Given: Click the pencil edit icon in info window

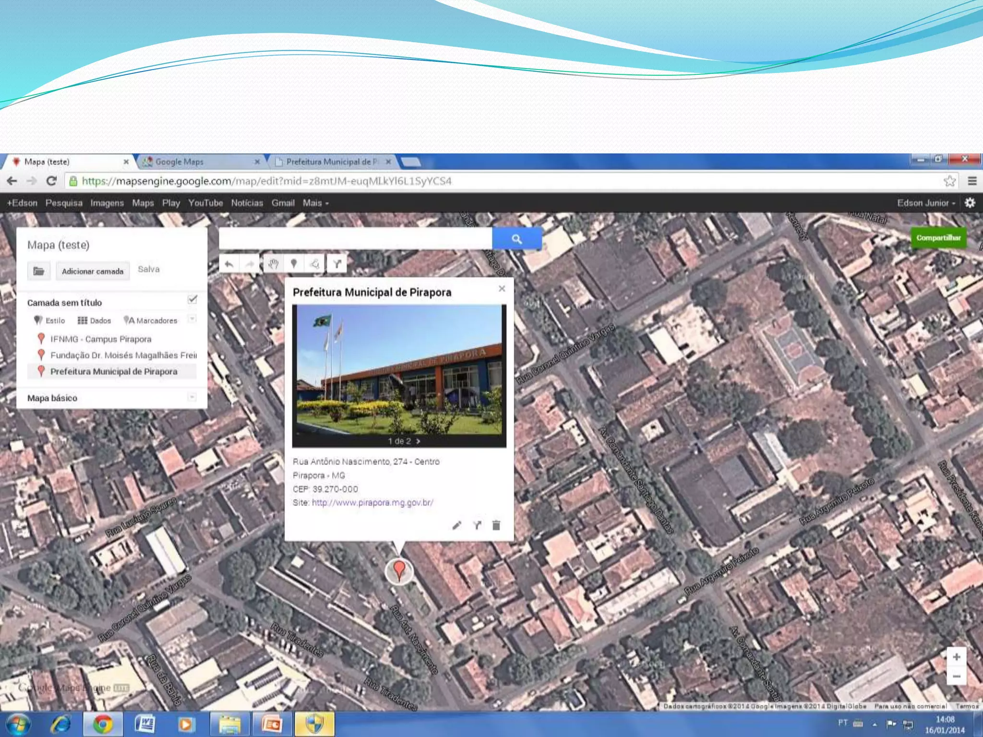Looking at the screenshot, I should [456, 525].
